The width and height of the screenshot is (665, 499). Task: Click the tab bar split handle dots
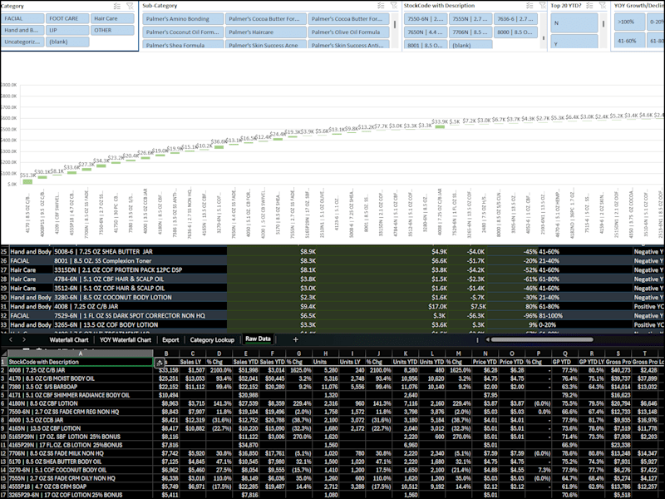(477, 339)
